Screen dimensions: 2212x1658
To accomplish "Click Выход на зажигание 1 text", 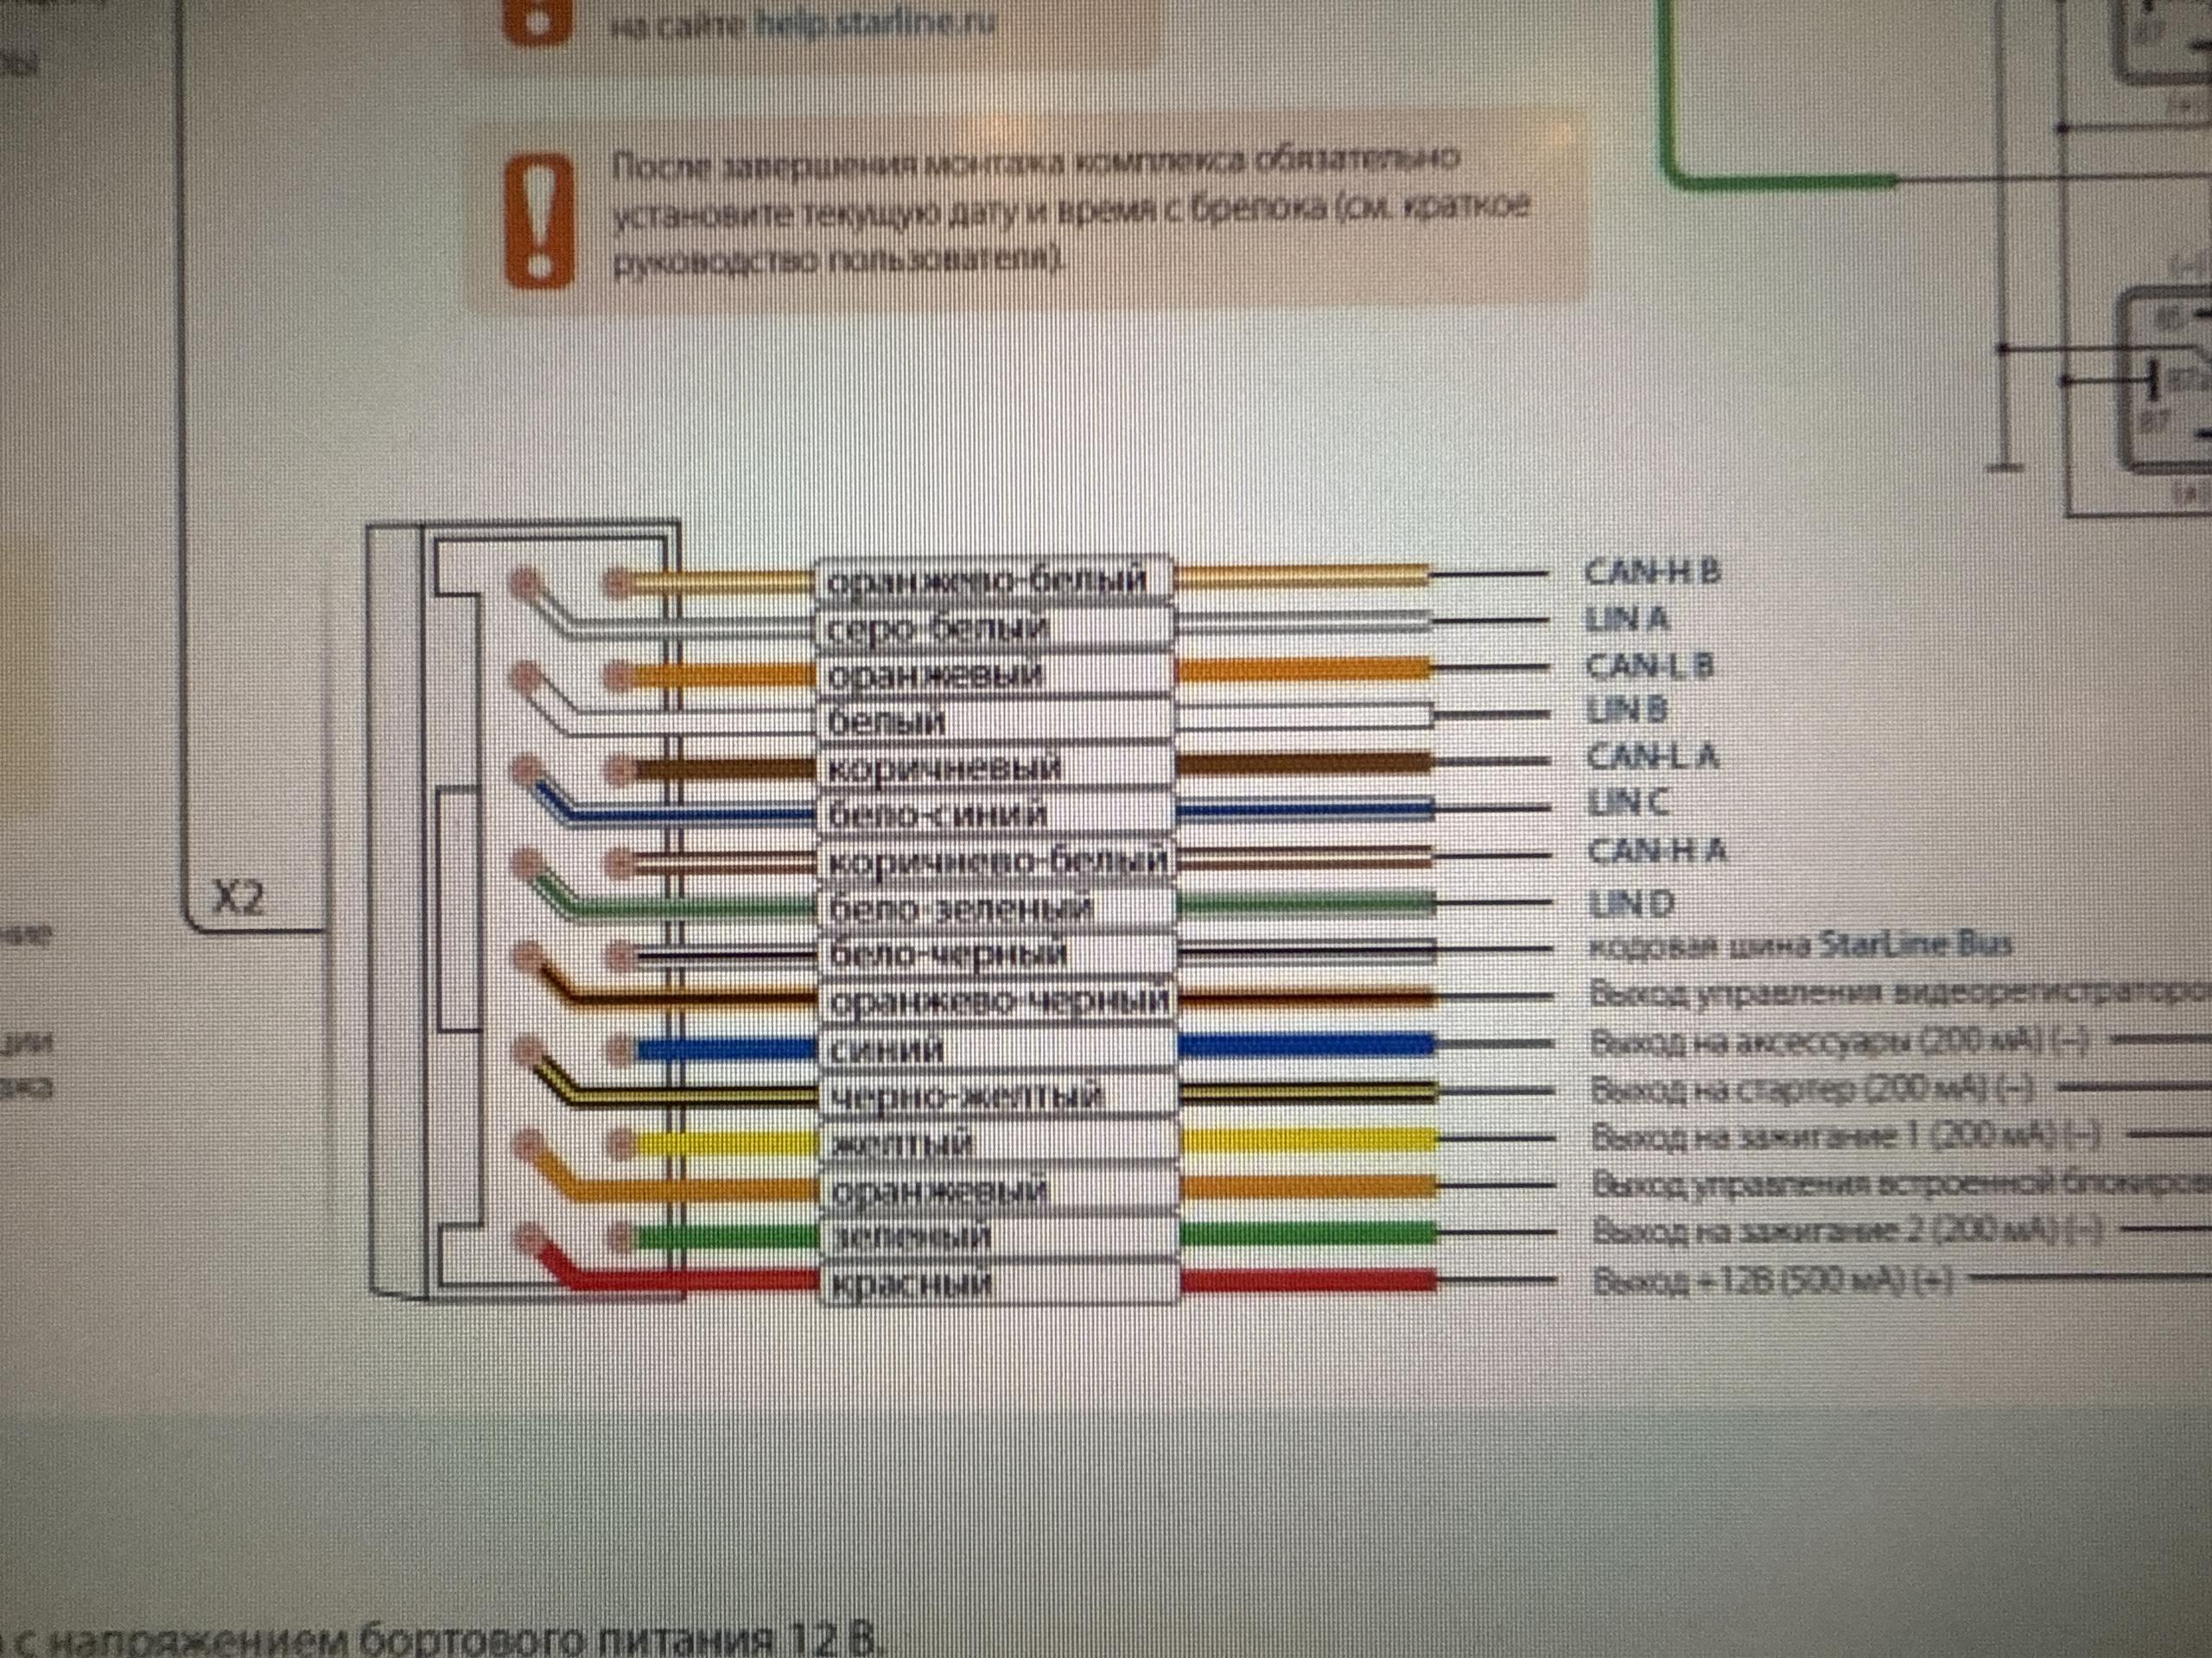I will [1845, 1136].
